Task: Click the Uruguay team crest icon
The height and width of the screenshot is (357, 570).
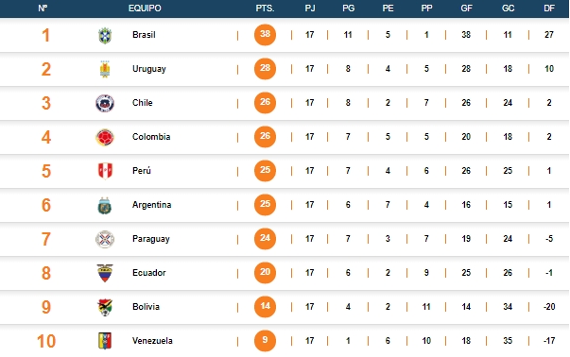Action: (105, 69)
